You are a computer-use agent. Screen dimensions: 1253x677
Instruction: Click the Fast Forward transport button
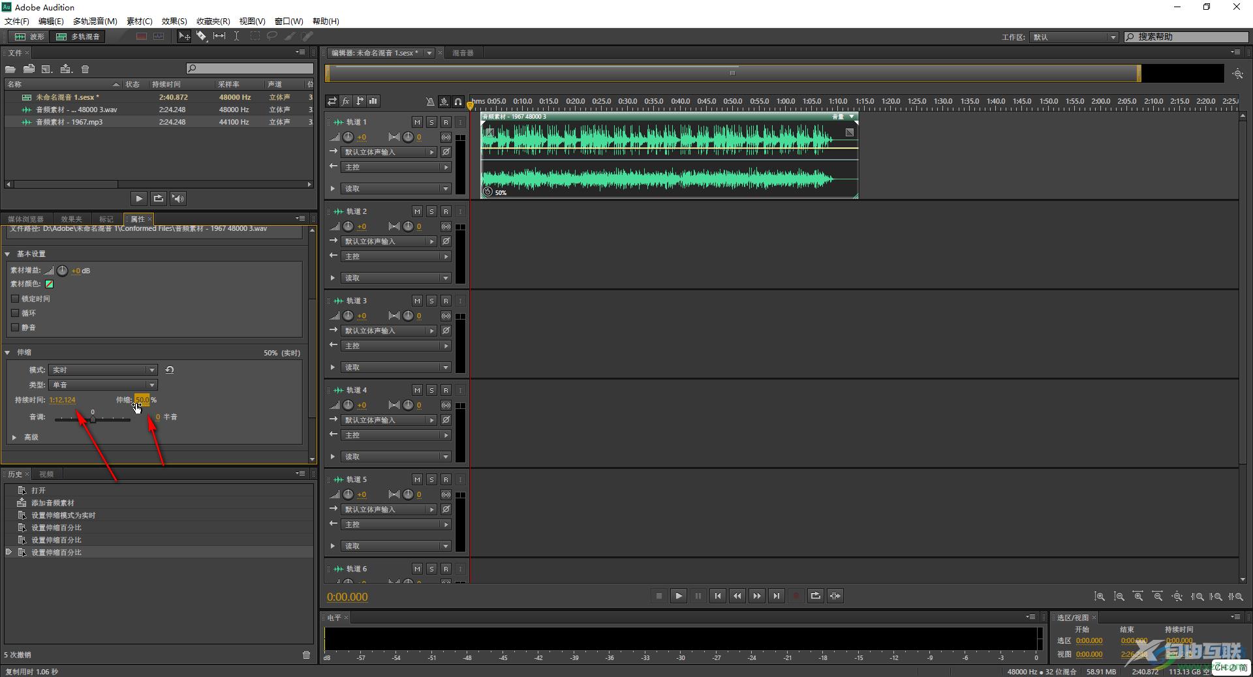coord(757,595)
